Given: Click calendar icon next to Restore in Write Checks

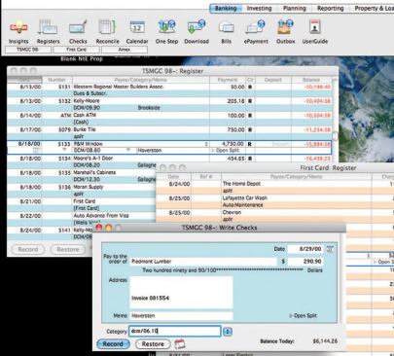Looking at the screenshot, I should click(180, 344).
